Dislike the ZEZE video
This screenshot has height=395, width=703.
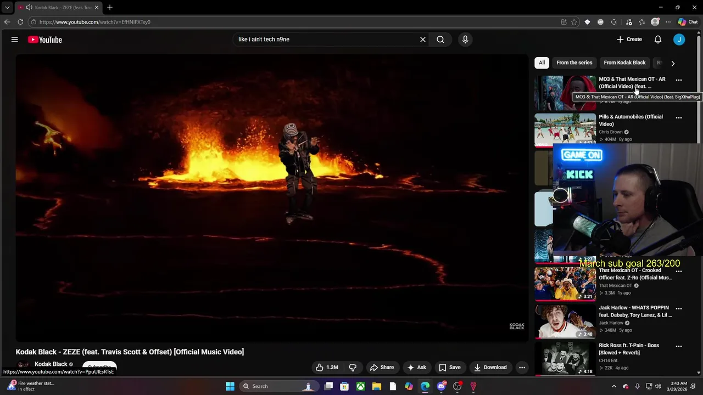point(353,368)
